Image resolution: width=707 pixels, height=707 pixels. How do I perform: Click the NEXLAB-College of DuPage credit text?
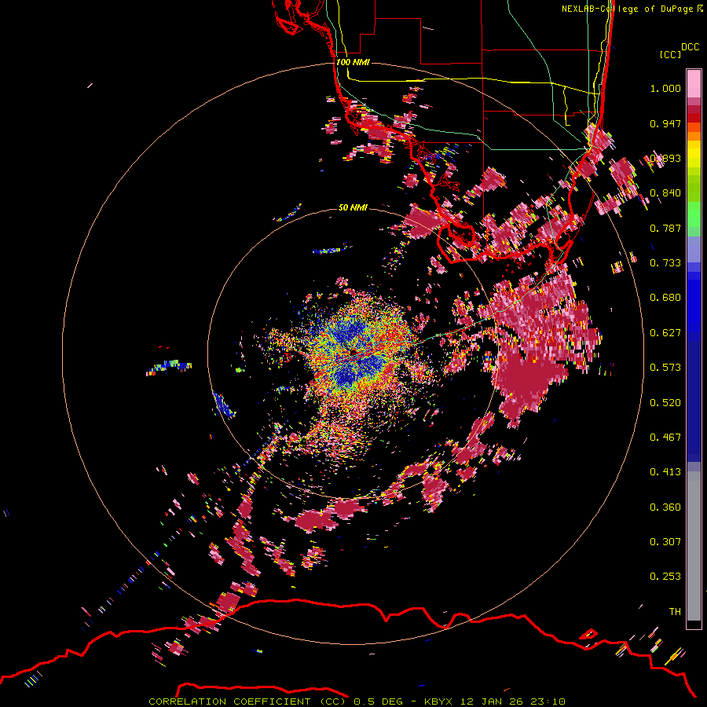pyautogui.click(x=627, y=9)
